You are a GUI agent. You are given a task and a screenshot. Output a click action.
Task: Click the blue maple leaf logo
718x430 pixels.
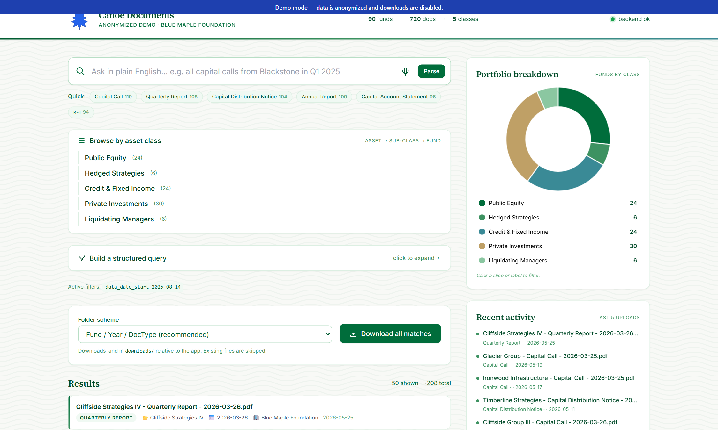coord(79,22)
